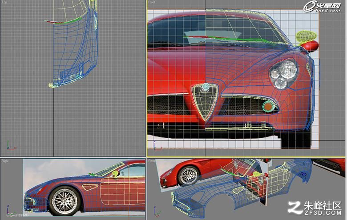Screen dimensions: 347x220
Task: Open the Perspective viewport label menu
Action: pyautogui.click(x=151, y=161)
